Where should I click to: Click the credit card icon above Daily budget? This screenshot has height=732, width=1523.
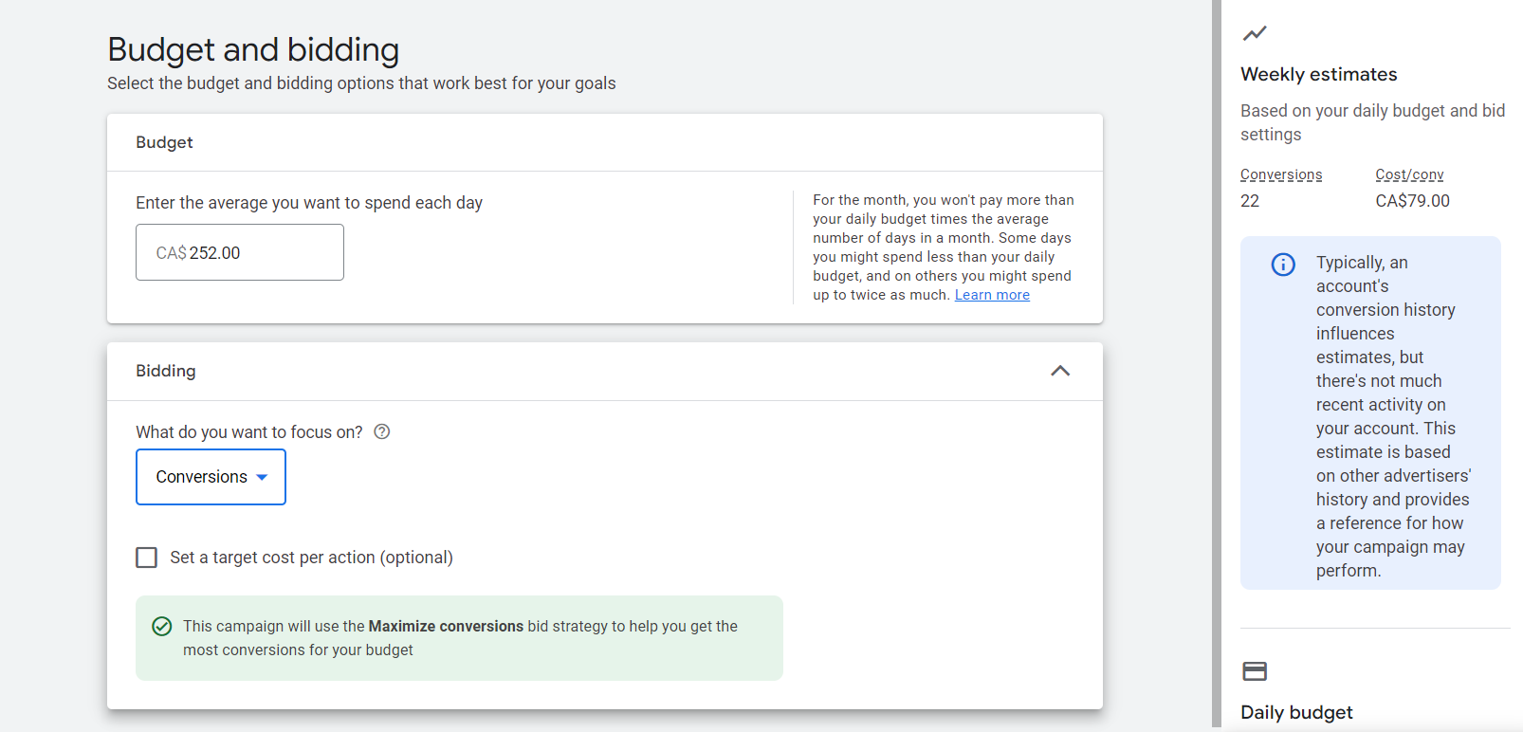(1255, 671)
